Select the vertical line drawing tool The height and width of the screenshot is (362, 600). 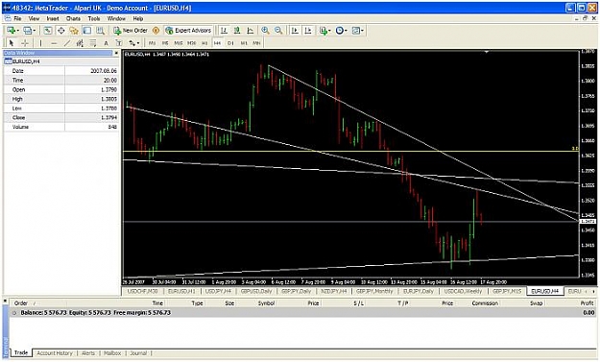pyautogui.click(x=40, y=43)
